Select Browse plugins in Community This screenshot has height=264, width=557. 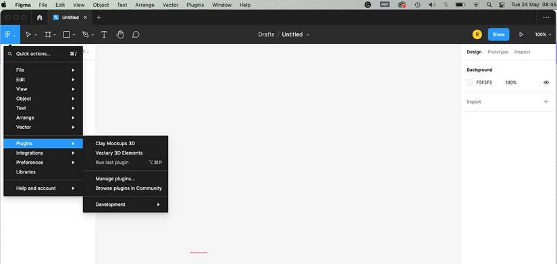pyautogui.click(x=126, y=188)
